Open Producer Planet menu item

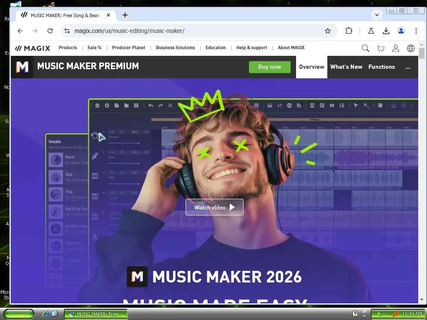click(128, 47)
